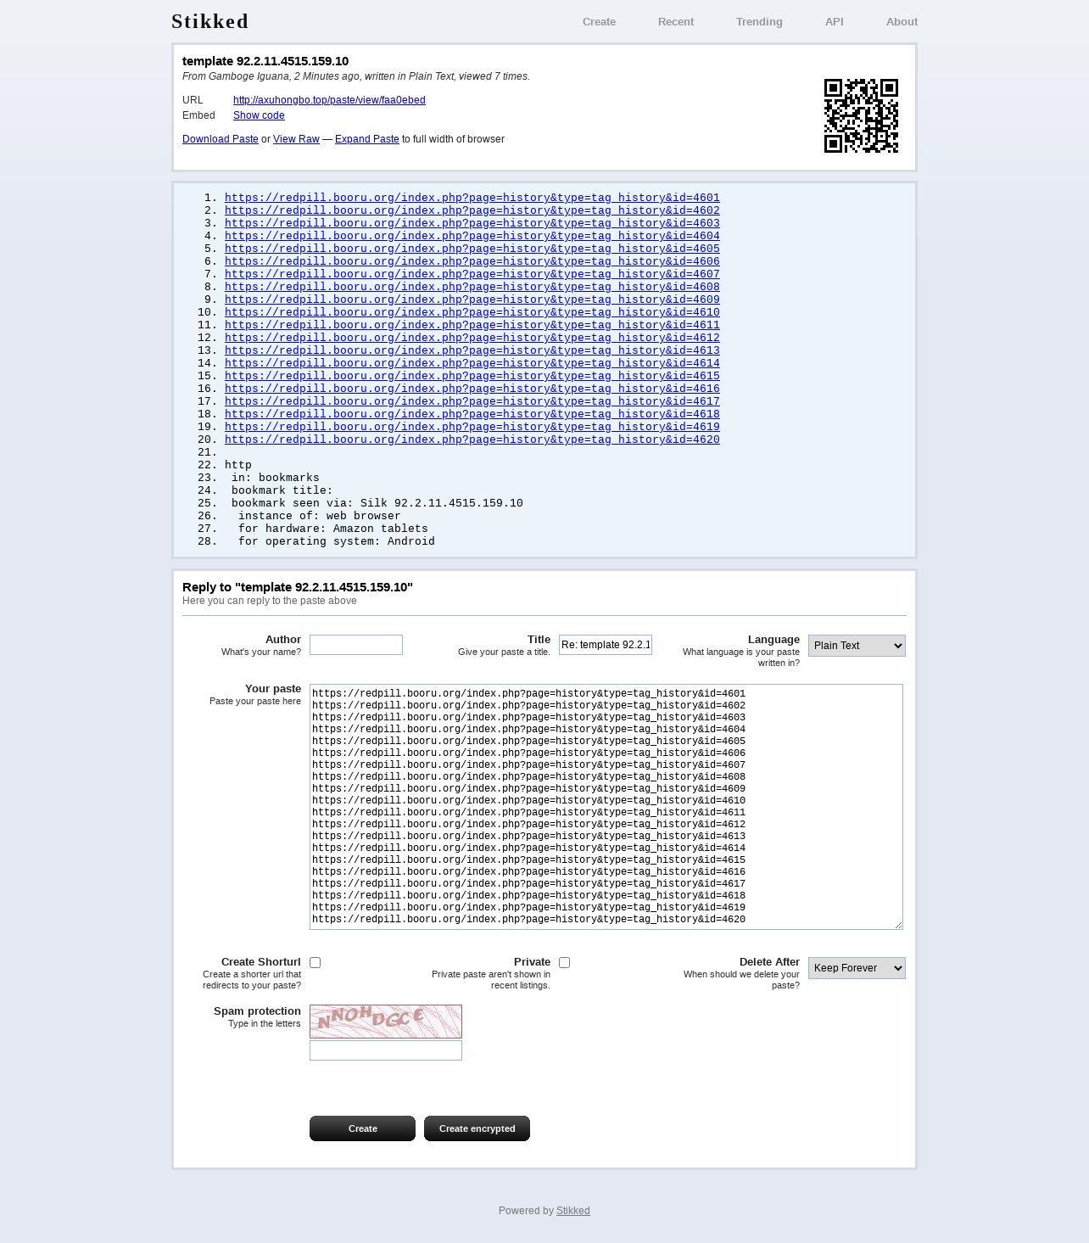
Task: Click Download Paste link
Action: pos(221,139)
